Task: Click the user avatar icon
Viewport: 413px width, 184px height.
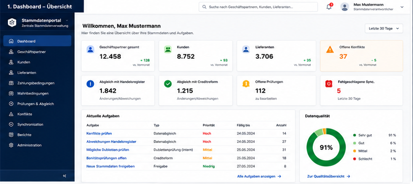Action: [345, 7]
